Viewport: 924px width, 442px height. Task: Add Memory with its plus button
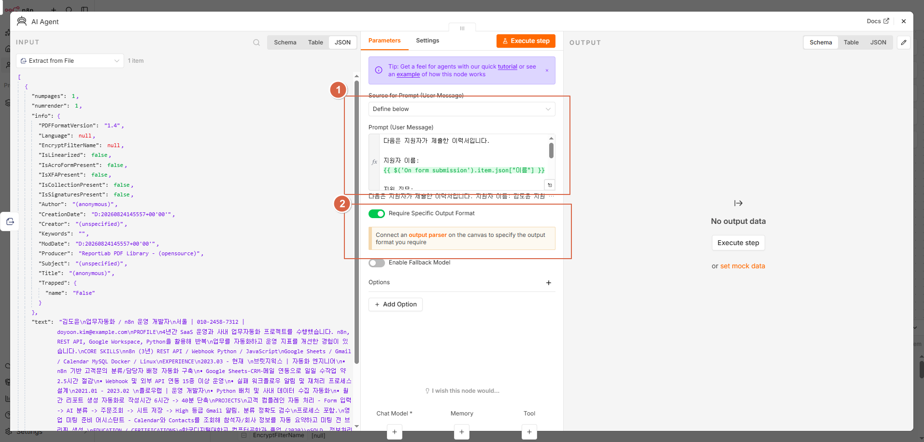[462, 432]
